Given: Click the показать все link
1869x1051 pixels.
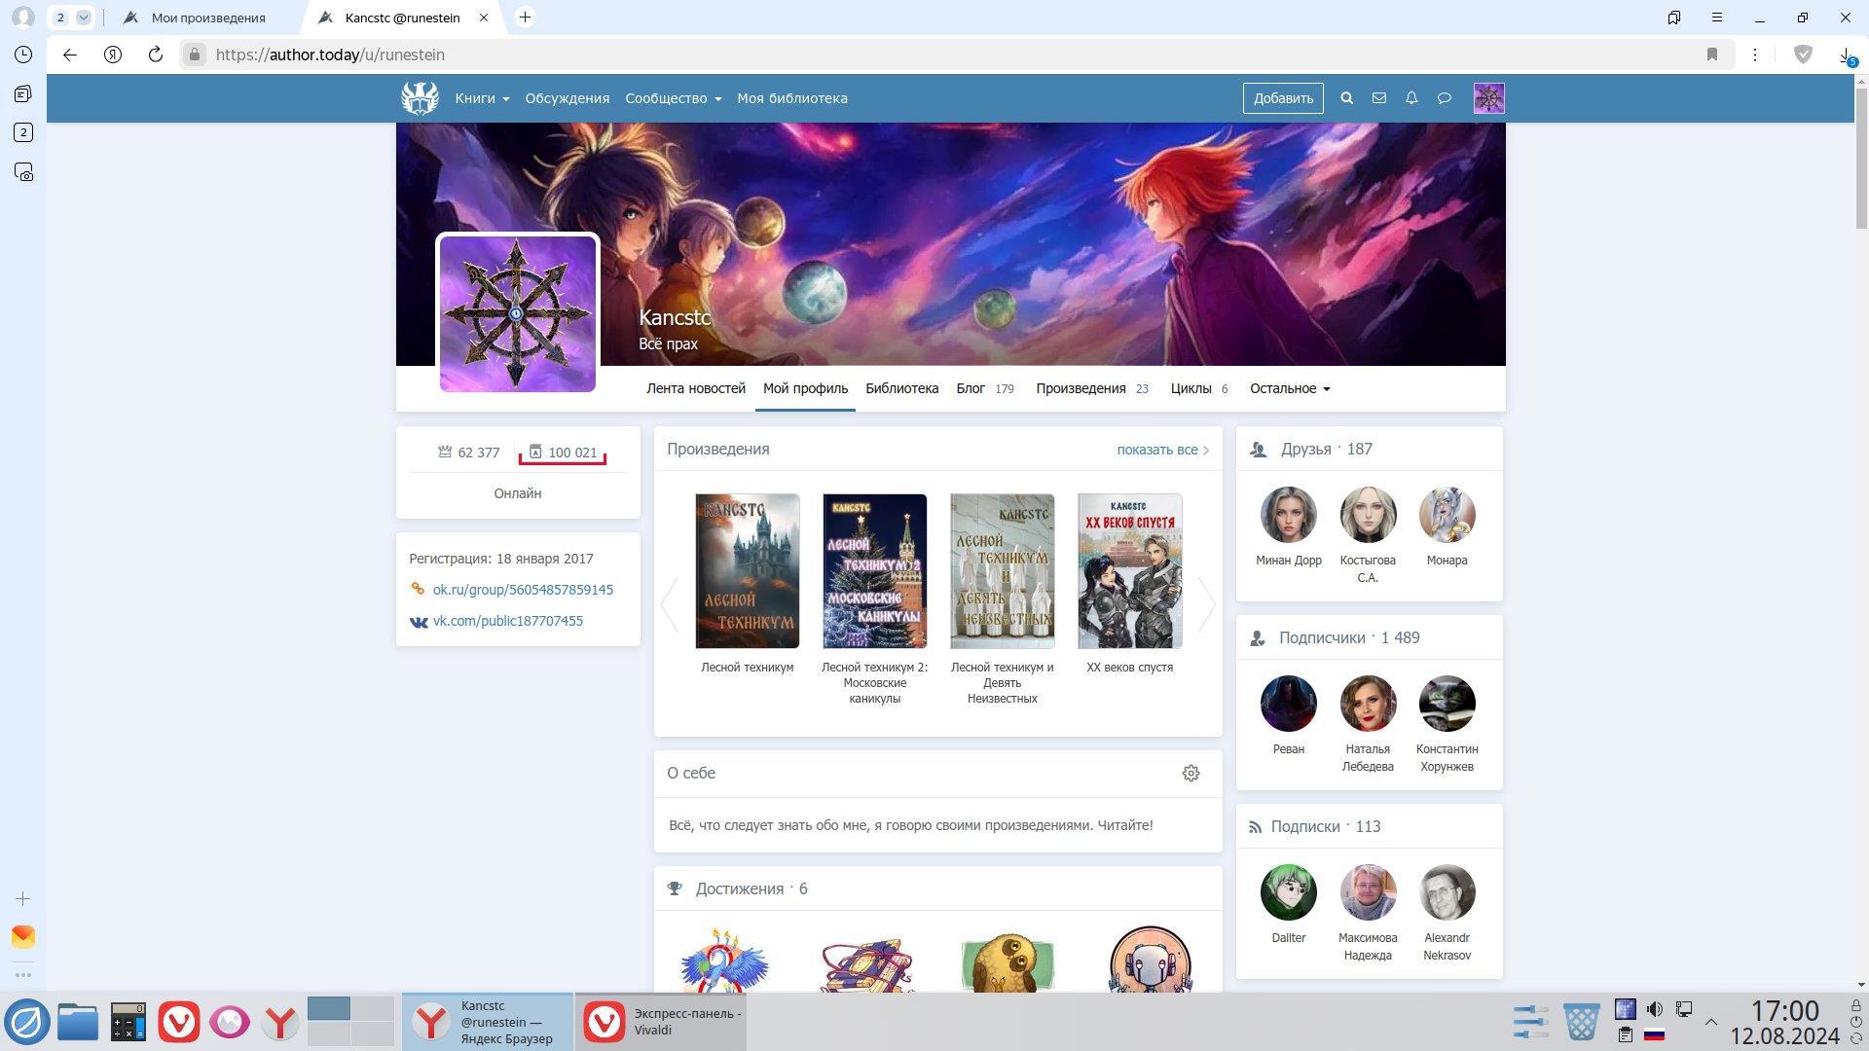Looking at the screenshot, I should (1162, 450).
